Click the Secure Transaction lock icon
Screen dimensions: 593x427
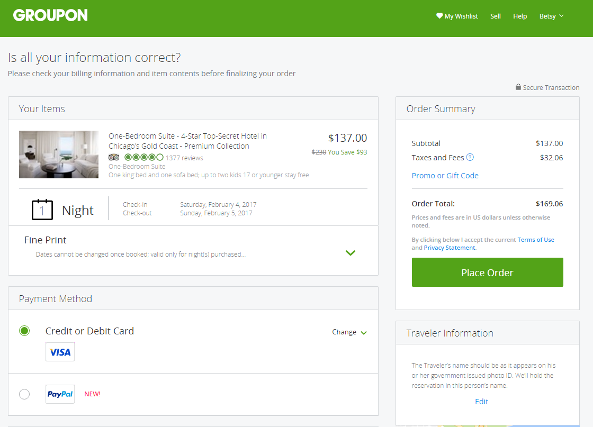[518, 87]
